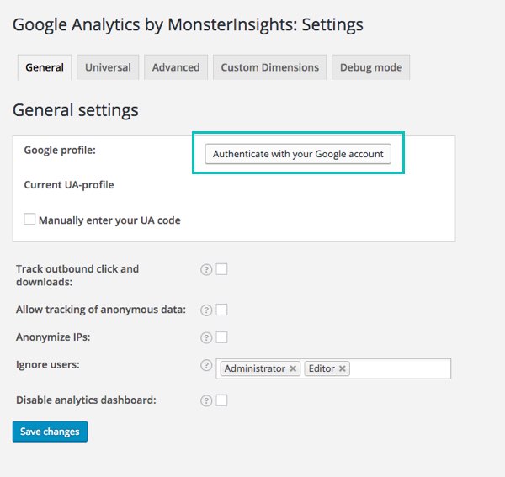505x477 pixels.
Task: Click help icon beside Allow tracking anonymous data
Action: click(x=205, y=310)
